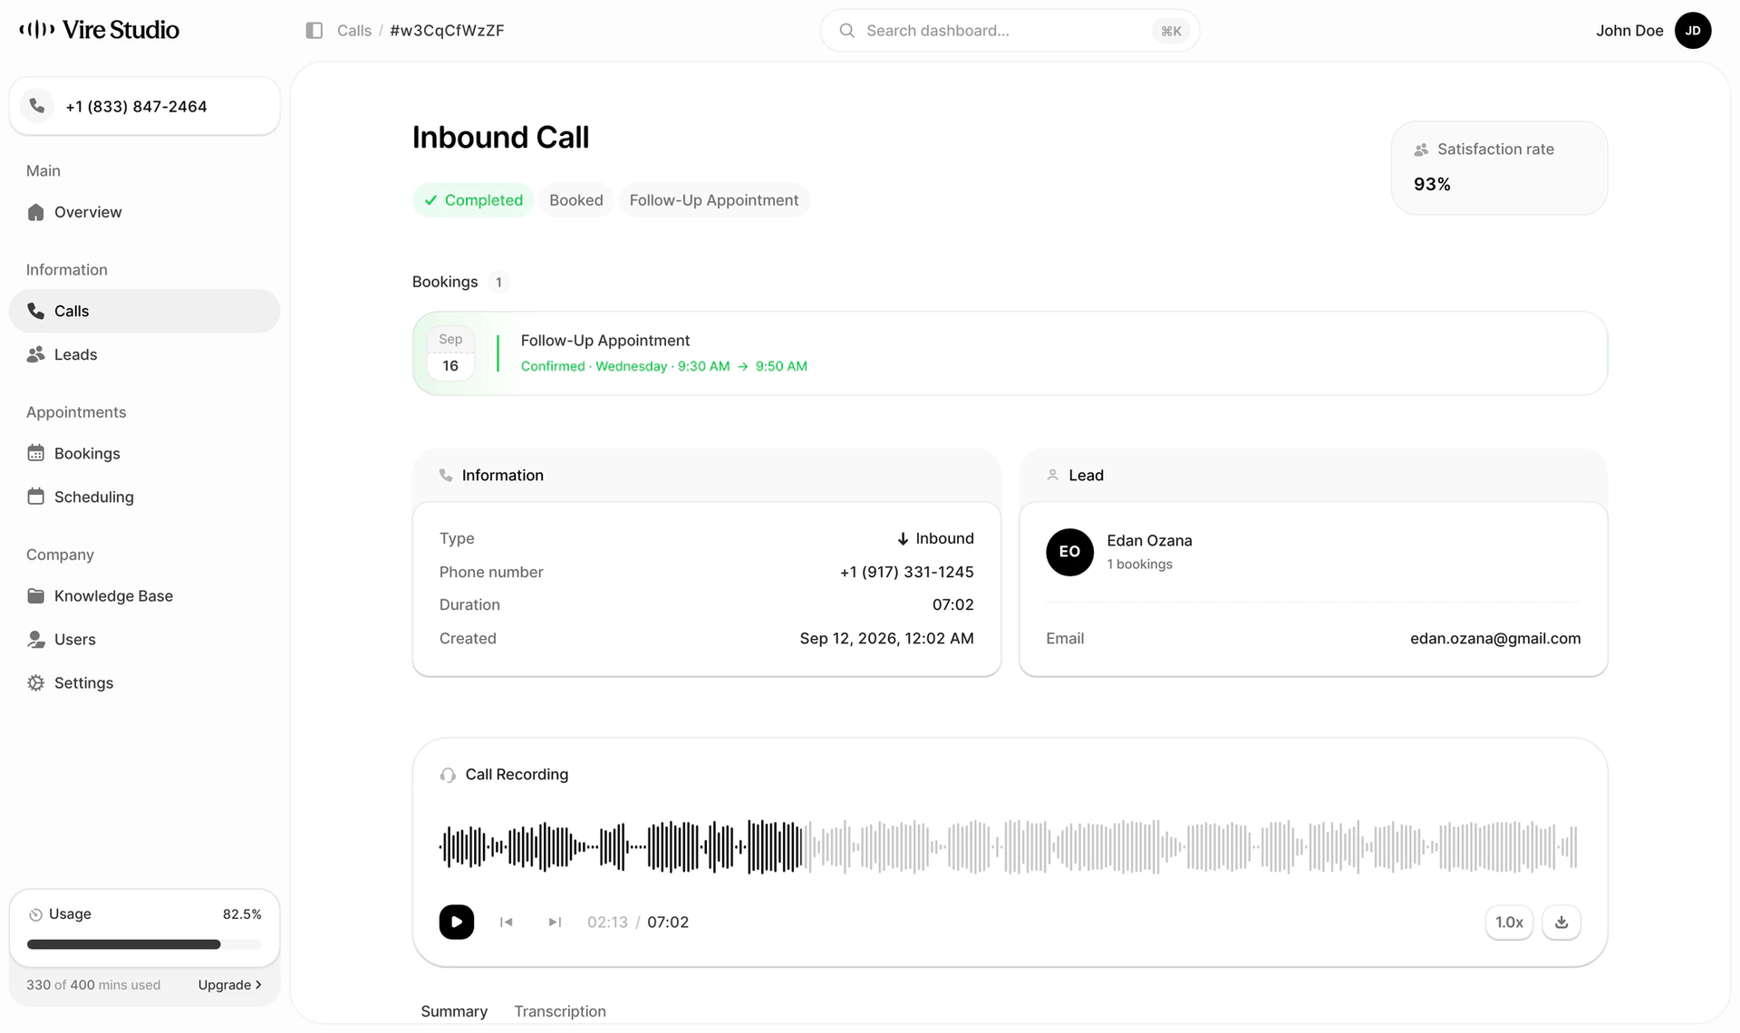Click phone number +1 (917) 331-1245
The image size is (1740, 1033).
(x=906, y=572)
